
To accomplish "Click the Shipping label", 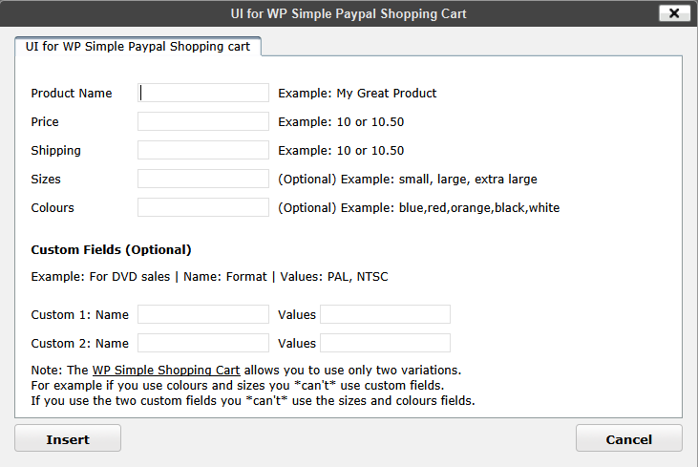I will 55,151.
